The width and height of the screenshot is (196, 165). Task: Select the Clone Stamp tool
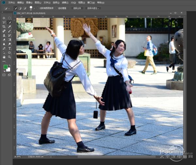pos(4,35)
